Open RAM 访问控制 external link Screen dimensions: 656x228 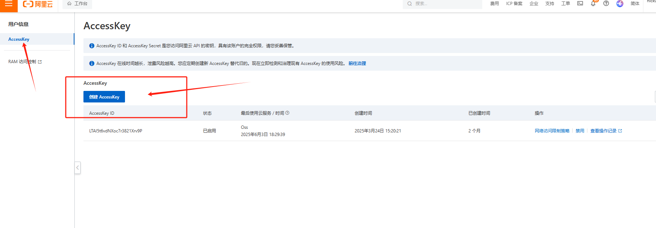click(25, 62)
